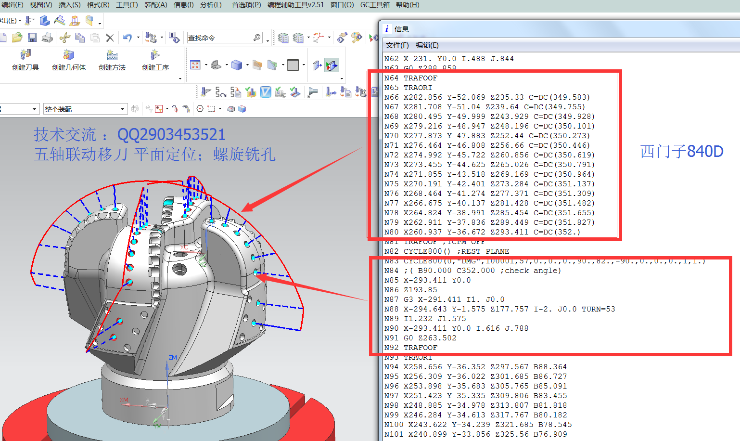Click the Create Tool (创建刀具) icon
Viewport: 740px width, 441px height.
(26, 55)
